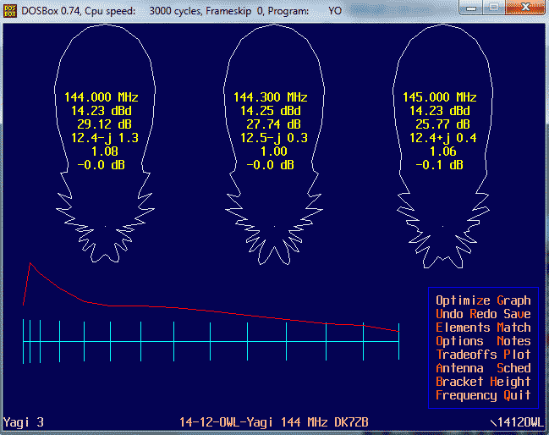This screenshot has height=435, width=549.
Task: Click the 144.000 MHz frequency label
Action: point(102,97)
